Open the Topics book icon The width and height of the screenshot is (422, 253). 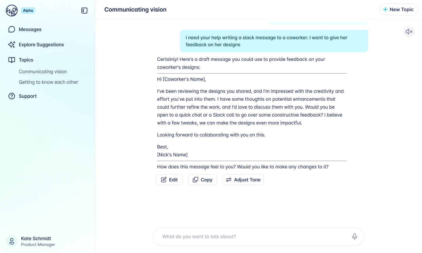tap(12, 60)
